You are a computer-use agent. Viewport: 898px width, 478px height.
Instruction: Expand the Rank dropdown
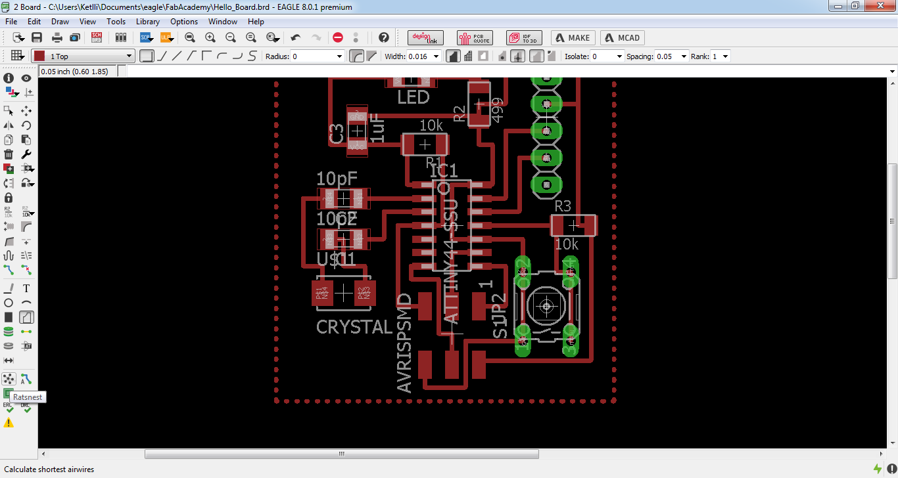[x=725, y=56]
